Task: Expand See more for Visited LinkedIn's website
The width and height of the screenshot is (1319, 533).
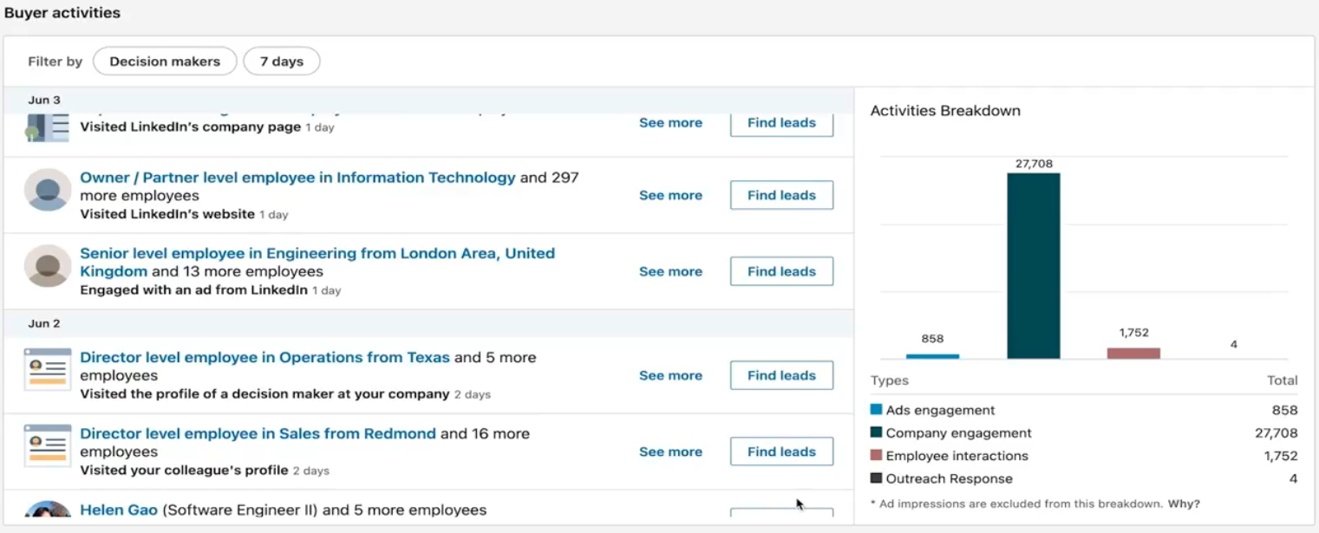Action: point(670,196)
